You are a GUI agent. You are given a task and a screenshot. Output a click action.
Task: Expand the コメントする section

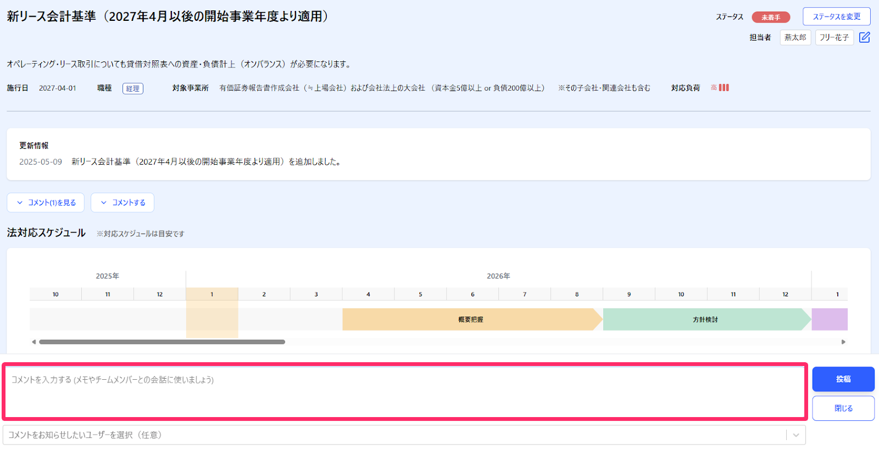click(x=123, y=203)
